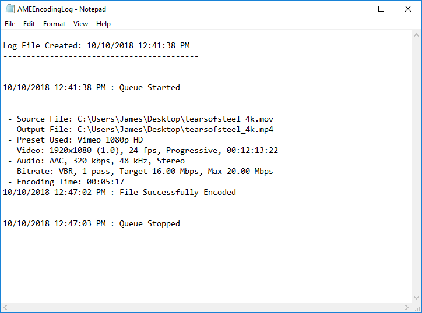Click the Notepad icon in title bar
This screenshot has height=313, width=422.
coord(9,9)
